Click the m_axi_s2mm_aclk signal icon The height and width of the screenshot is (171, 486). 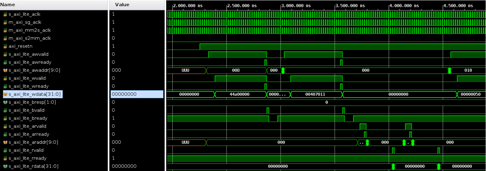coord(5,38)
